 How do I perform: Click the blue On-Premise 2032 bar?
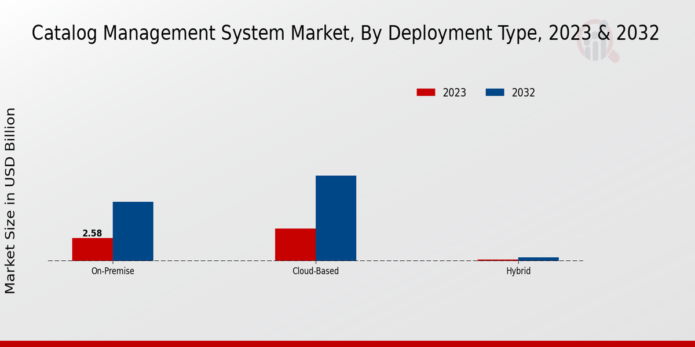coord(133,231)
